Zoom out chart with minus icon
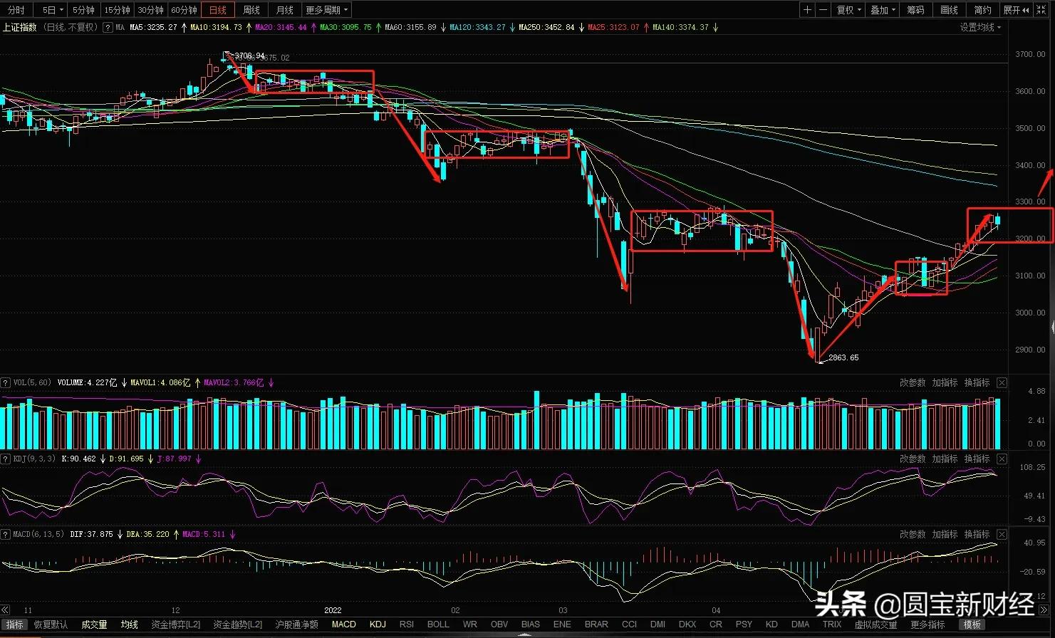The image size is (1055, 638). 823,10
